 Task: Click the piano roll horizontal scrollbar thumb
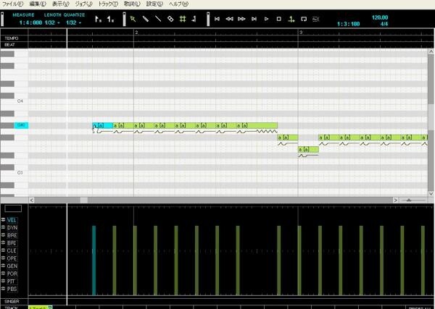coord(84,200)
